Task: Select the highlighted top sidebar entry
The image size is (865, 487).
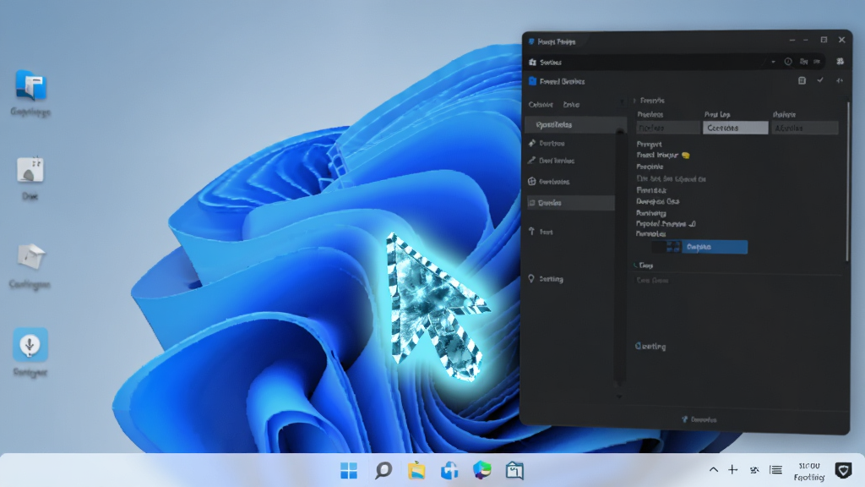Action: point(575,125)
